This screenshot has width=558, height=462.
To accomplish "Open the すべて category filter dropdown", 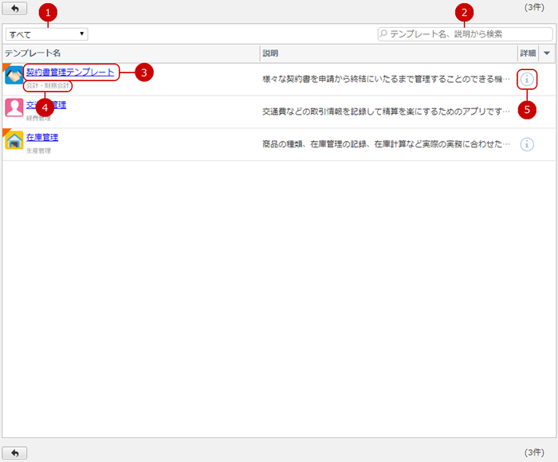I will [46, 34].
